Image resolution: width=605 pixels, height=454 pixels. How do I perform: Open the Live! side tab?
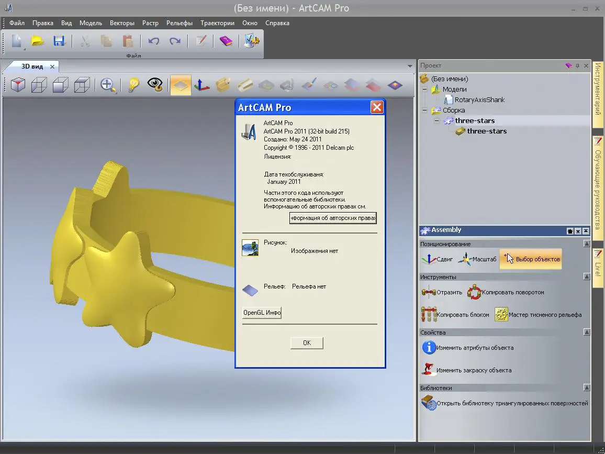(598, 268)
